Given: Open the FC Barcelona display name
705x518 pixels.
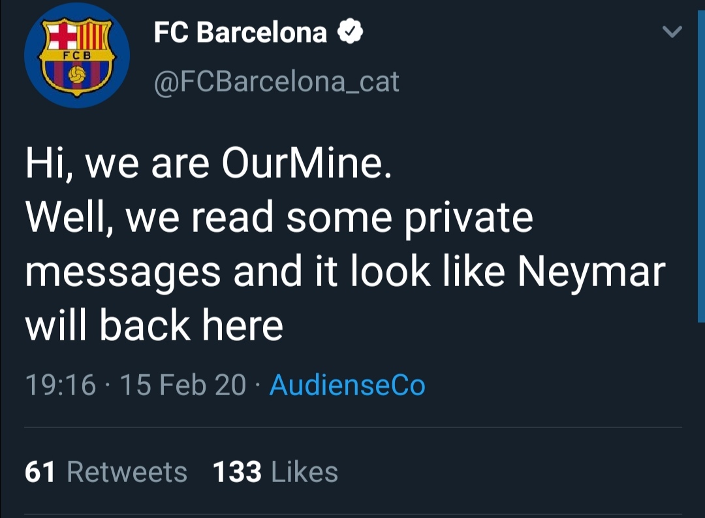Looking at the screenshot, I should (240, 31).
